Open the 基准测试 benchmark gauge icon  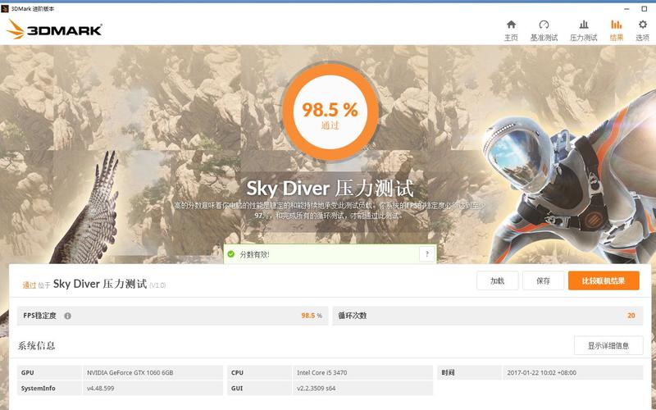[544, 25]
